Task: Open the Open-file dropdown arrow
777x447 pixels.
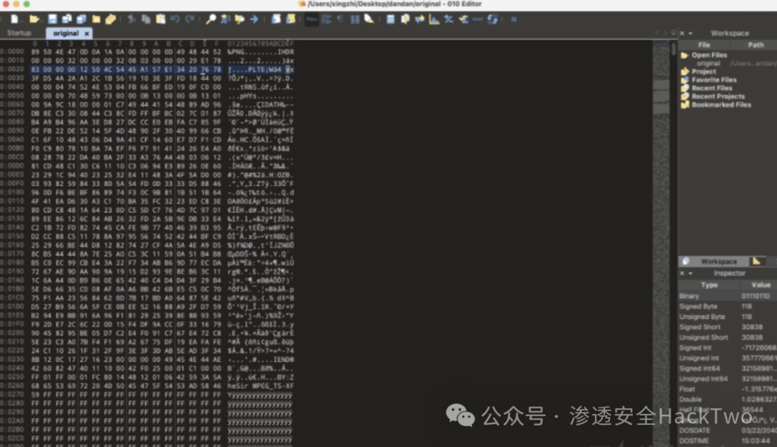Action: [41, 21]
